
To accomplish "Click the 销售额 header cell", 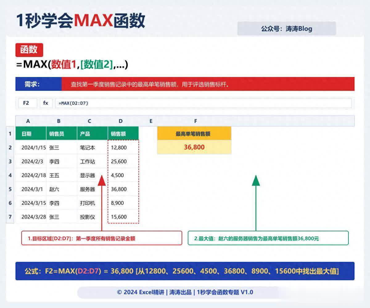I will [123, 134].
